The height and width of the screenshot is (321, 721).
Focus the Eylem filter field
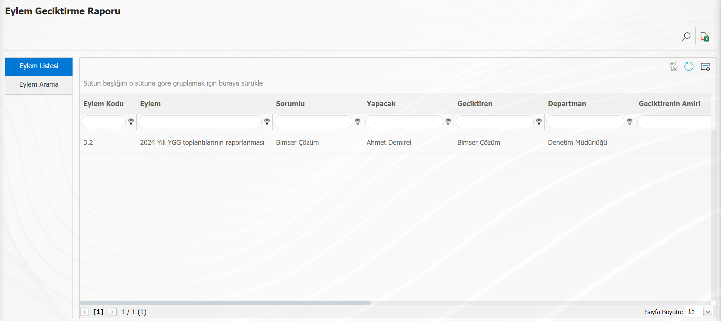pos(200,122)
